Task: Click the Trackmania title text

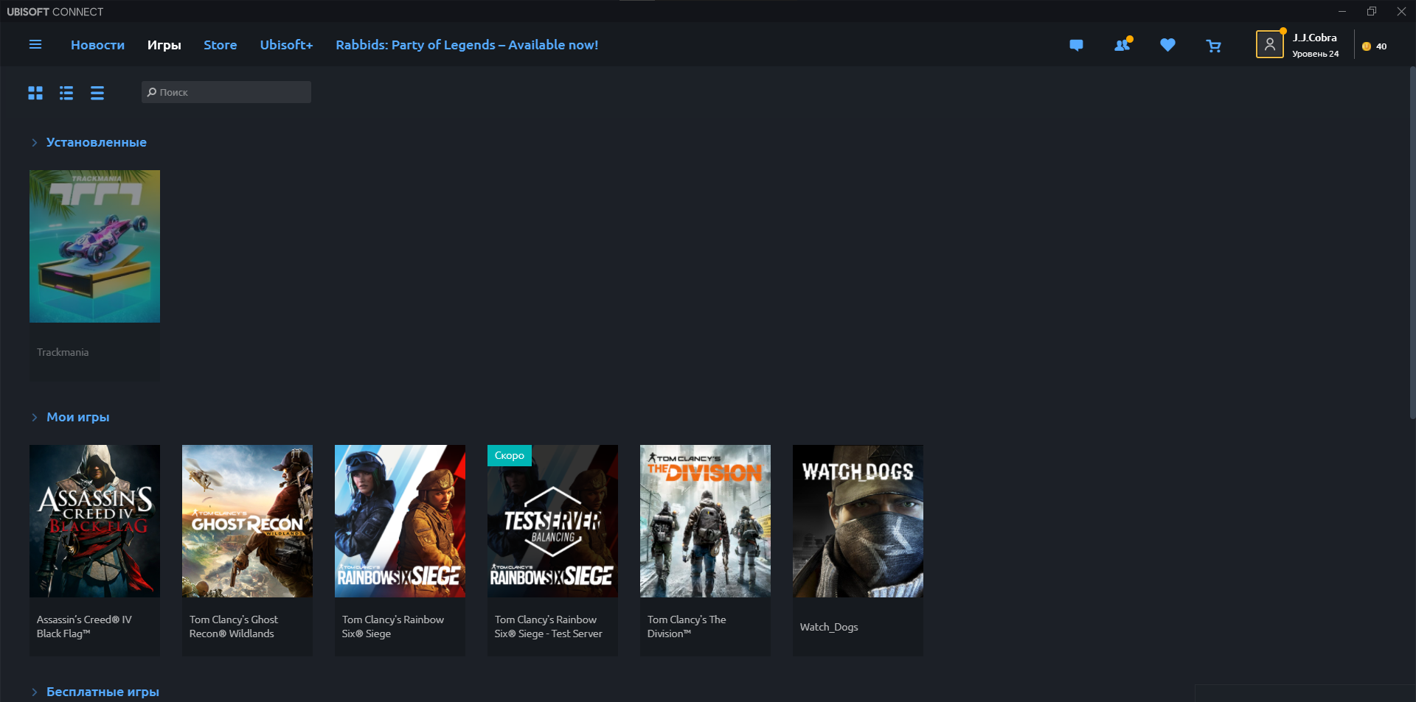Action: [x=63, y=352]
